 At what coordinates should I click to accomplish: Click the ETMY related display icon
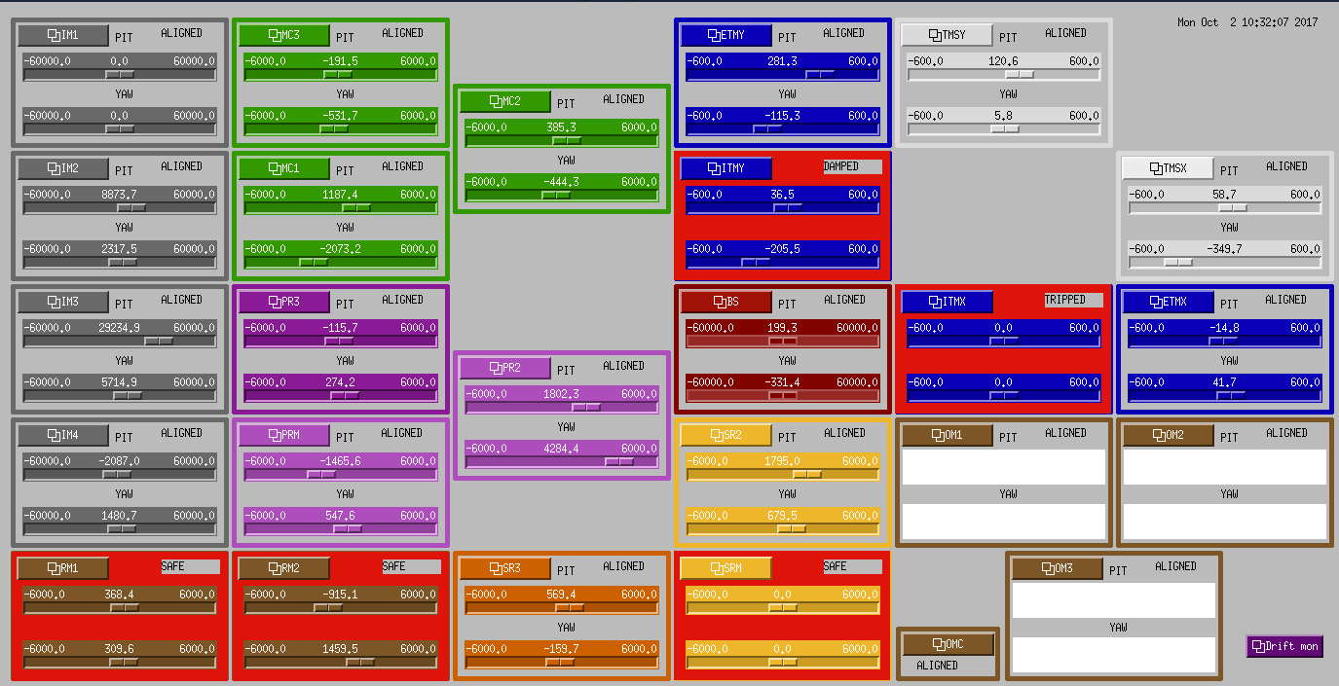[725, 35]
